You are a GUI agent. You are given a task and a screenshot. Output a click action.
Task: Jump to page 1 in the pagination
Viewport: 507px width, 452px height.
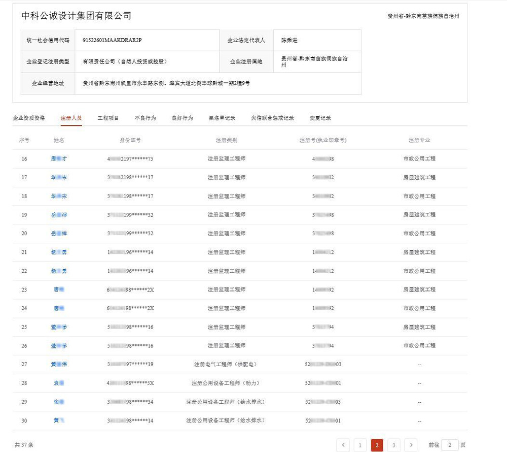coord(360,445)
